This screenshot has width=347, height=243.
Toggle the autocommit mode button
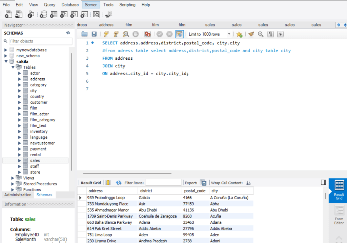[179, 34]
